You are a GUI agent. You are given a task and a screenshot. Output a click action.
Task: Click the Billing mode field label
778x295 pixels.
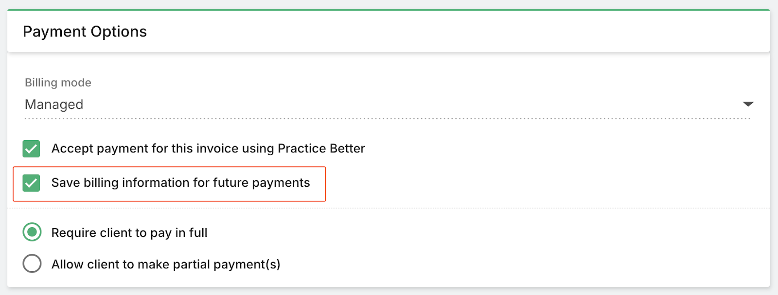click(x=58, y=82)
